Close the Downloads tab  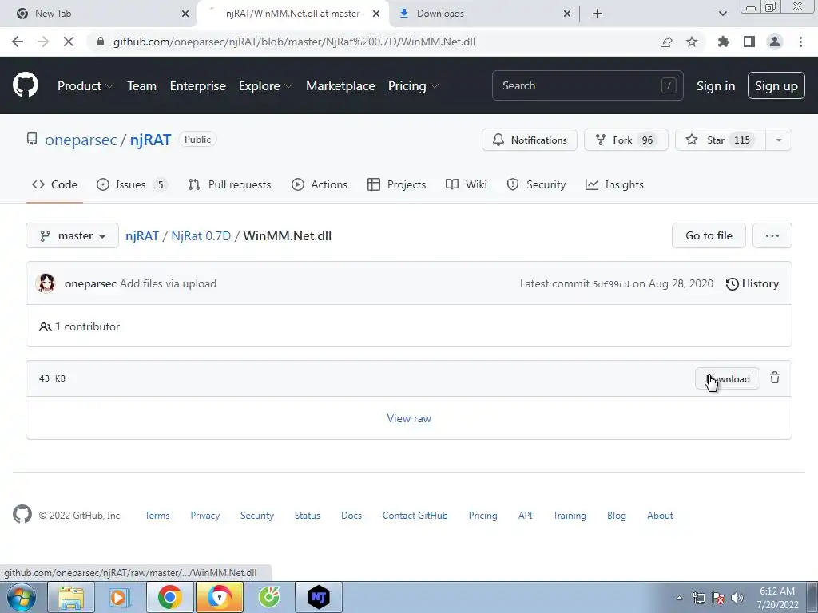point(567,14)
